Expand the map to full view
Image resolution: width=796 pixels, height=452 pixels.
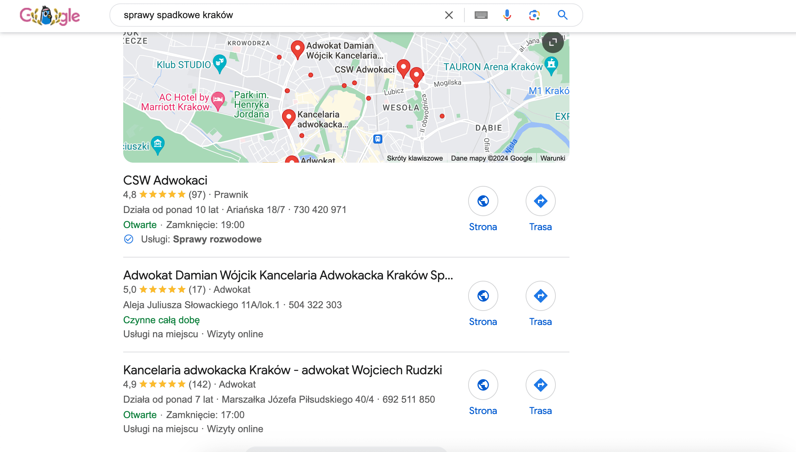click(553, 42)
